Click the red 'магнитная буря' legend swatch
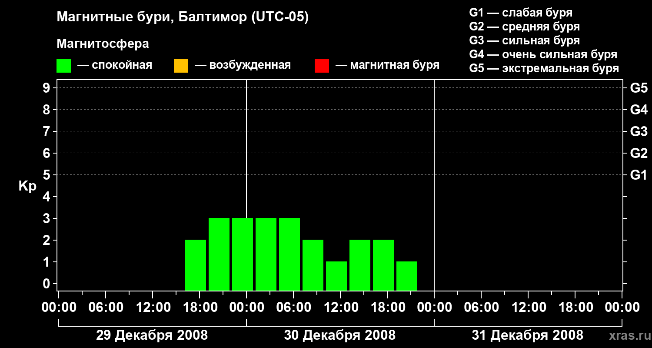 (x=322, y=66)
